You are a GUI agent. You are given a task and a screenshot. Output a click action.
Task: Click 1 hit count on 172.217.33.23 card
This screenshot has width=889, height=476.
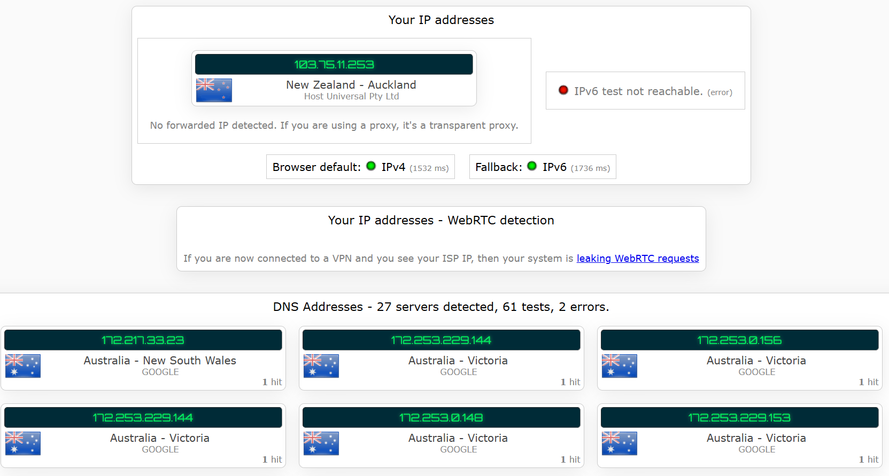click(272, 382)
